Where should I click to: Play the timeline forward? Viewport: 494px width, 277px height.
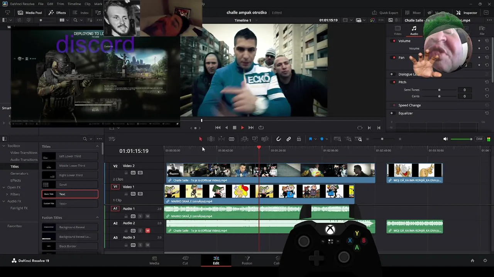tap(242, 128)
